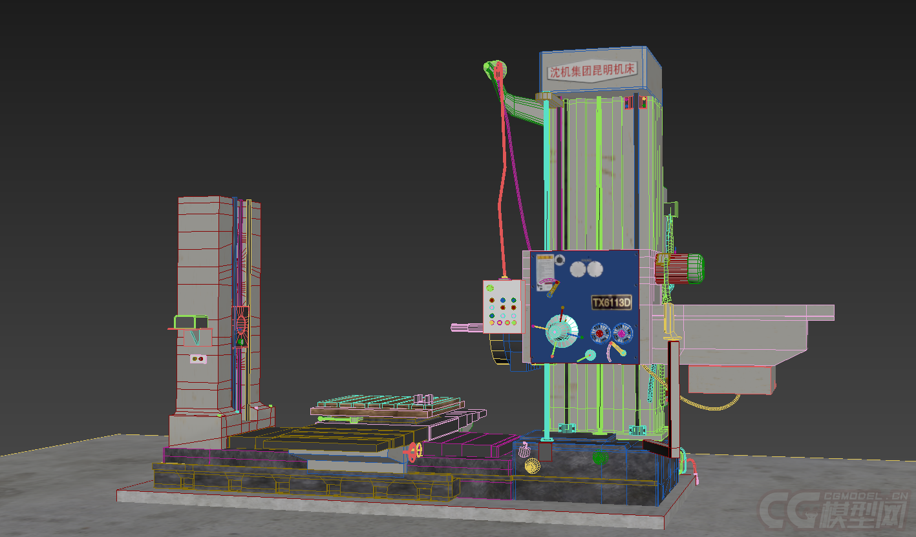This screenshot has height=537, width=916.
Task: Click the red handwheel on the machine bed
Action: pyautogui.click(x=414, y=452)
